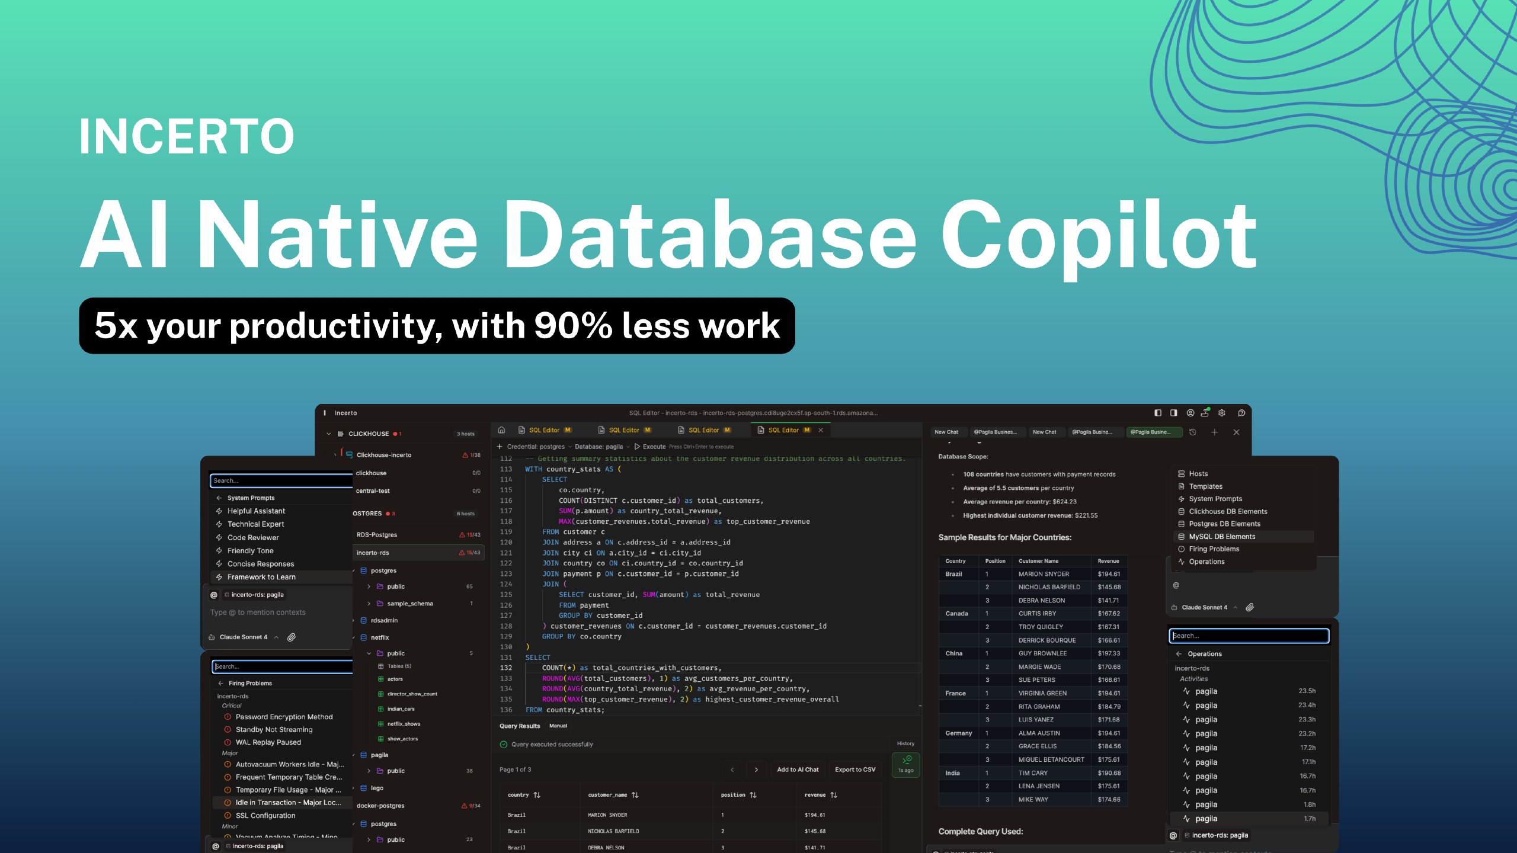Select the first New Chat tab
The width and height of the screenshot is (1517, 853).
[946, 432]
